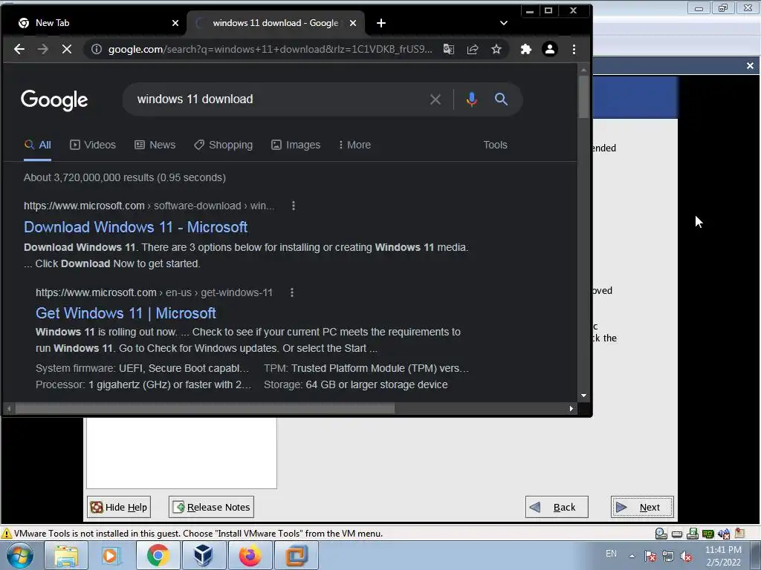Click the address bar URL
Image resolution: width=761 pixels, height=570 pixels.
pos(270,49)
